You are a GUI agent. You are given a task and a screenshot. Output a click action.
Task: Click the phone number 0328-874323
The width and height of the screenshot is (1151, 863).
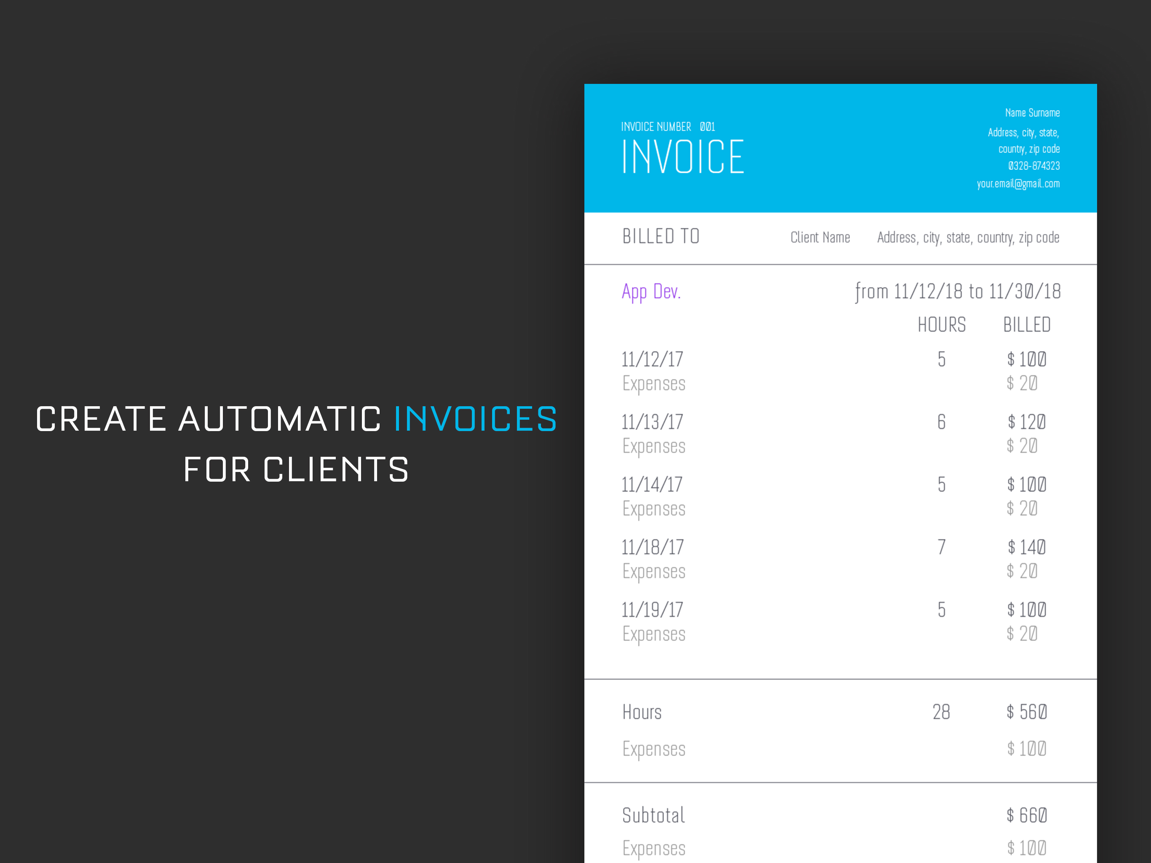tap(1034, 166)
